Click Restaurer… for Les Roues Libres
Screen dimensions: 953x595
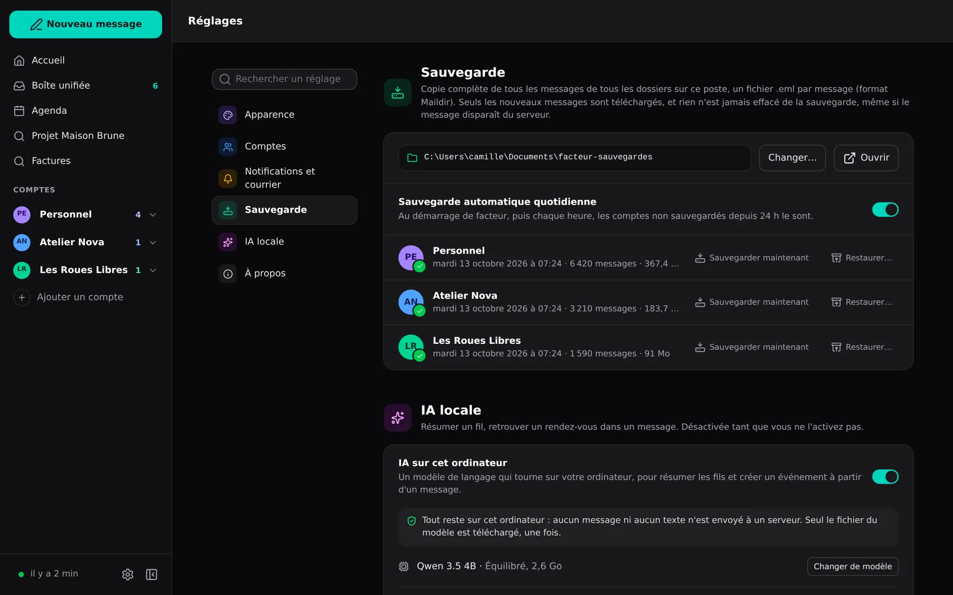tap(861, 347)
